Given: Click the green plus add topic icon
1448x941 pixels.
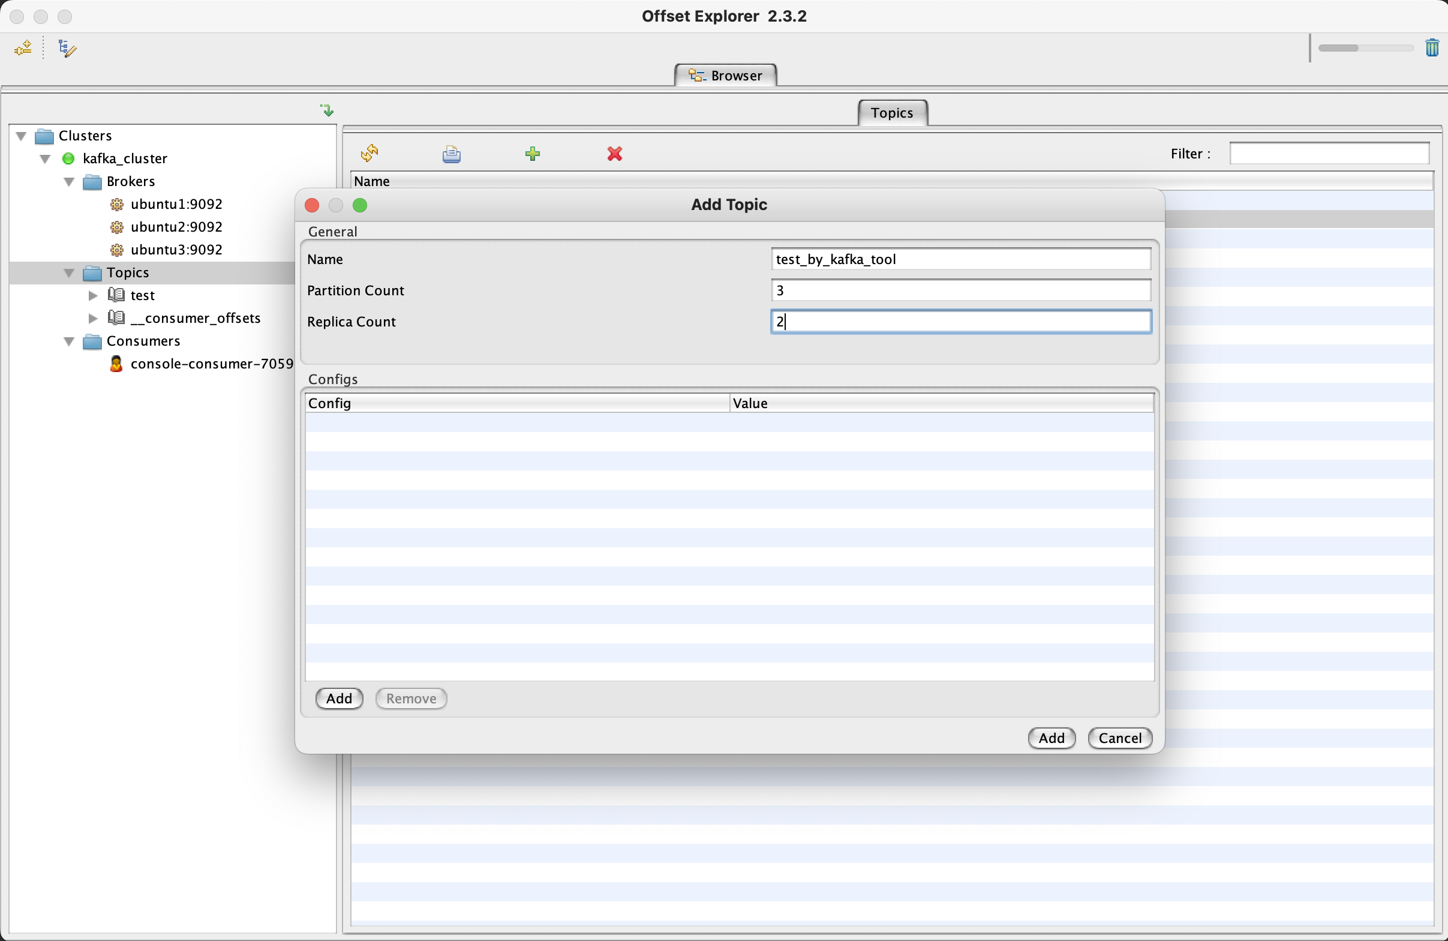Looking at the screenshot, I should click(533, 154).
